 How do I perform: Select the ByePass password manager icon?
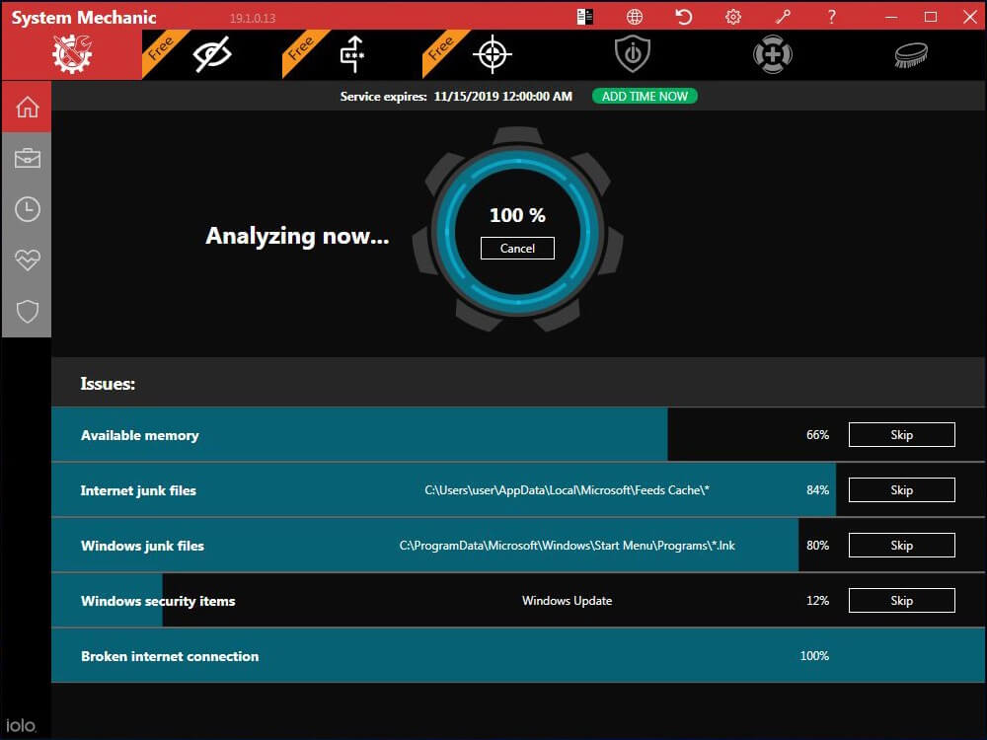coord(352,54)
